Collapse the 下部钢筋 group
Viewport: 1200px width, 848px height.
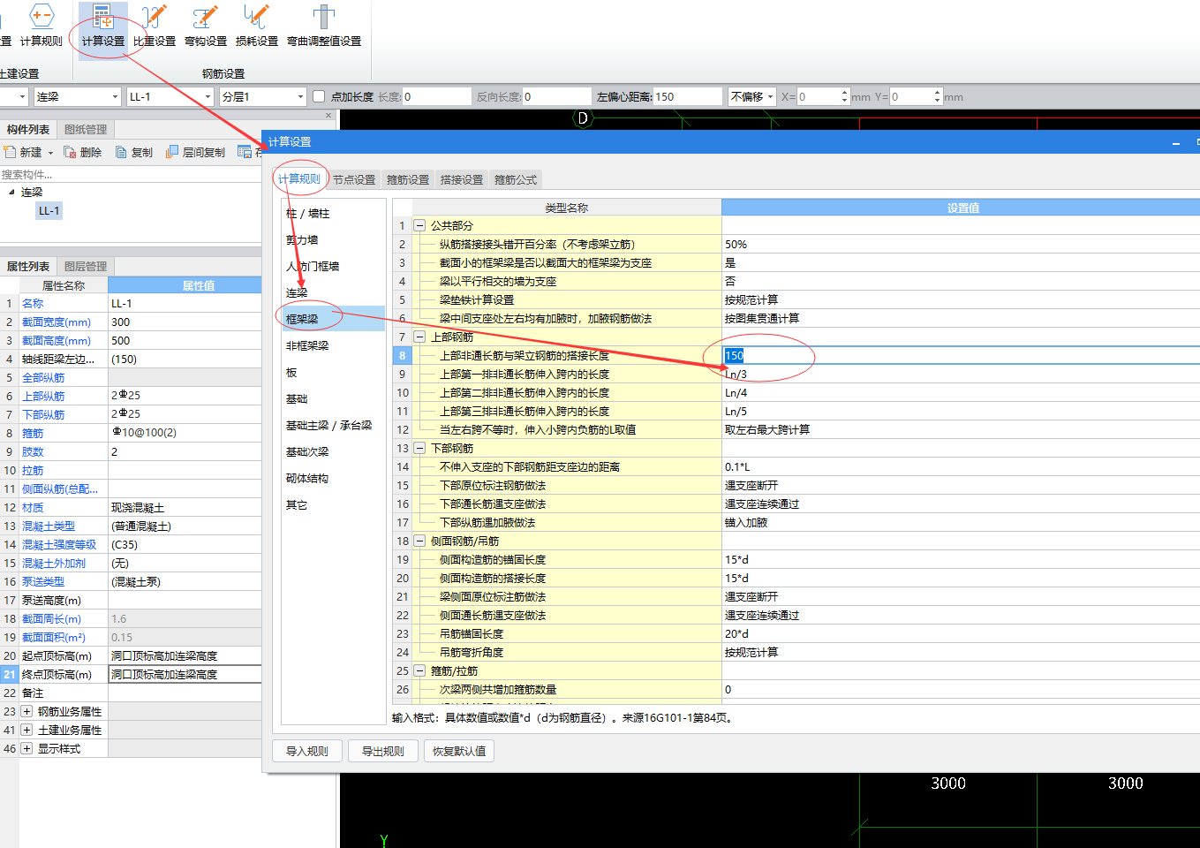(x=419, y=448)
